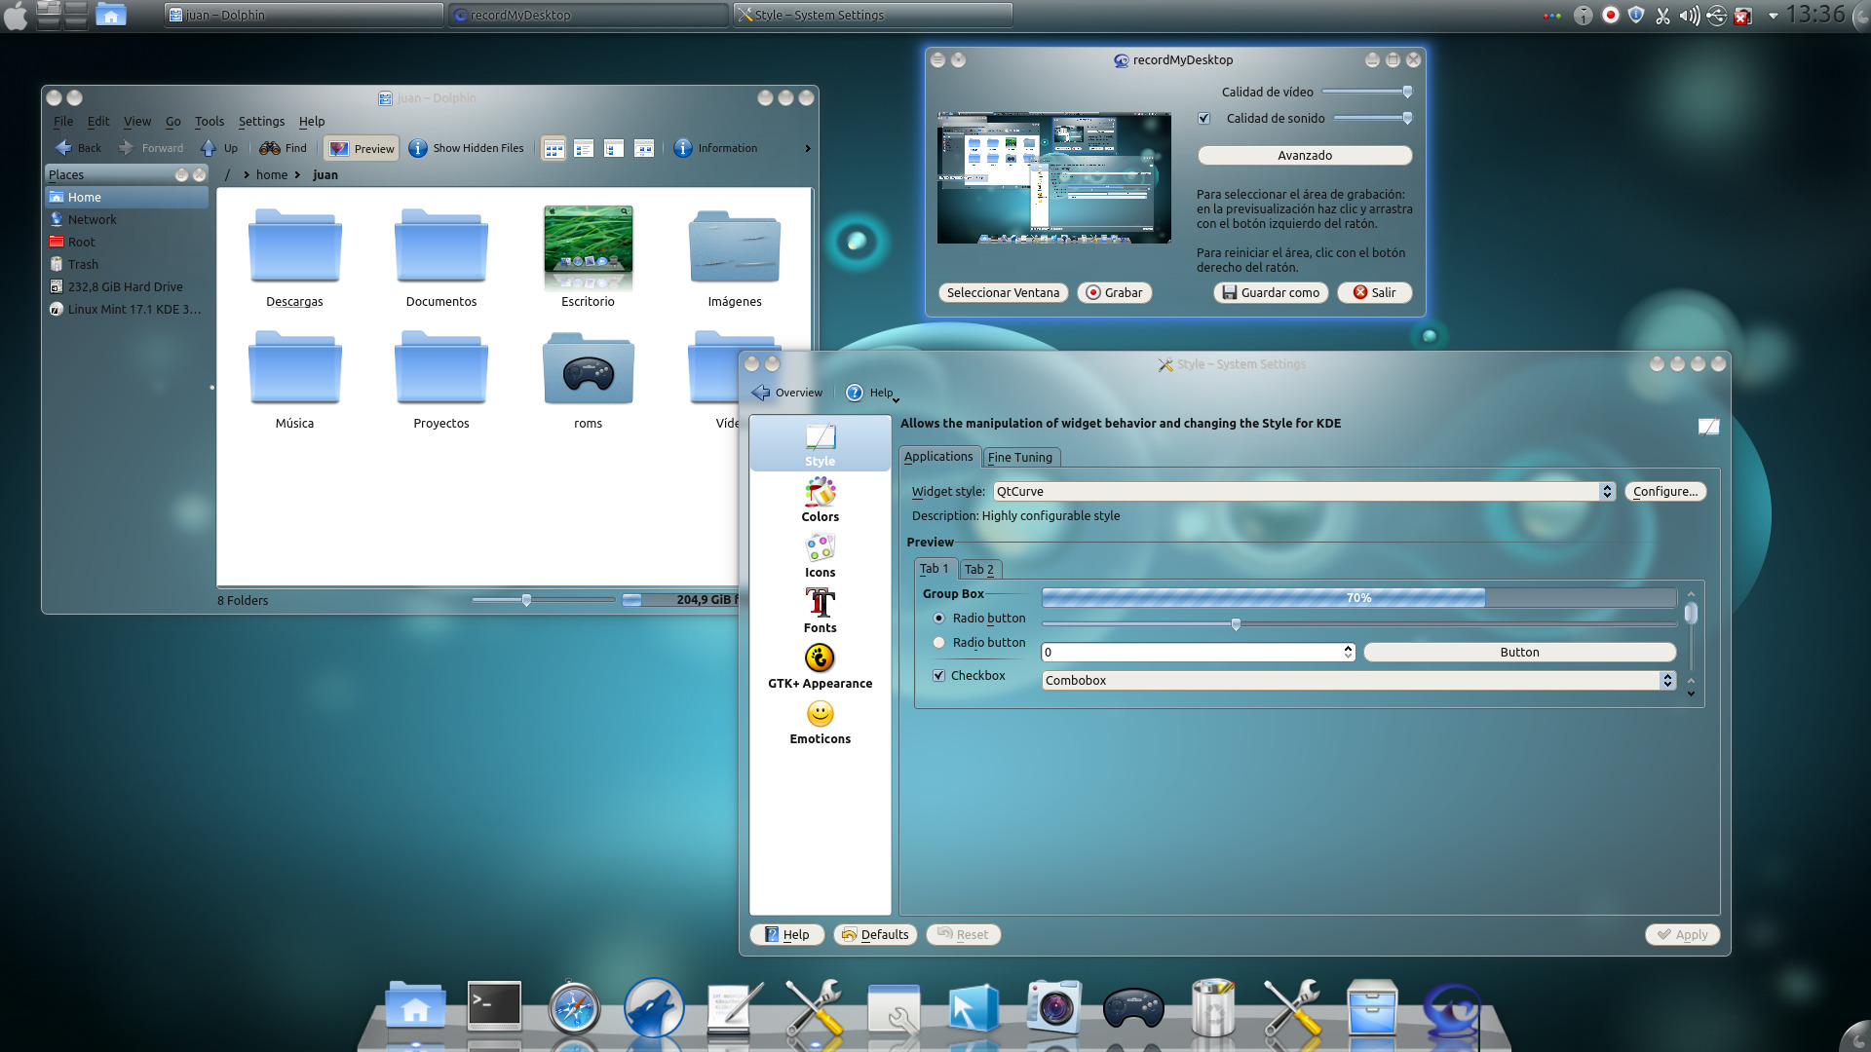The image size is (1871, 1052).
Task: Select the second Radio button
Action: [938, 643]
